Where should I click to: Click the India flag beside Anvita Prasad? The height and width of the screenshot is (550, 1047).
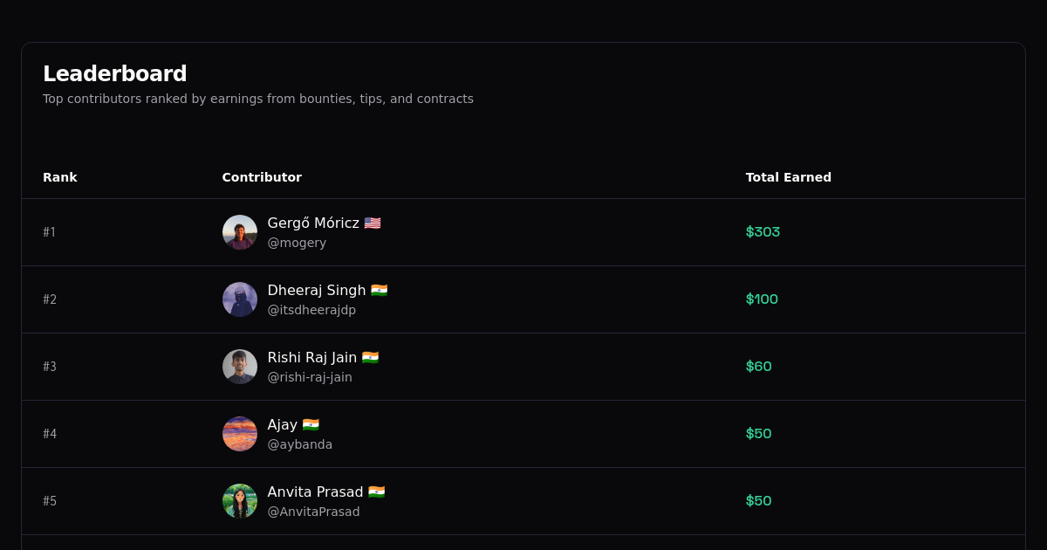(375, 492)
